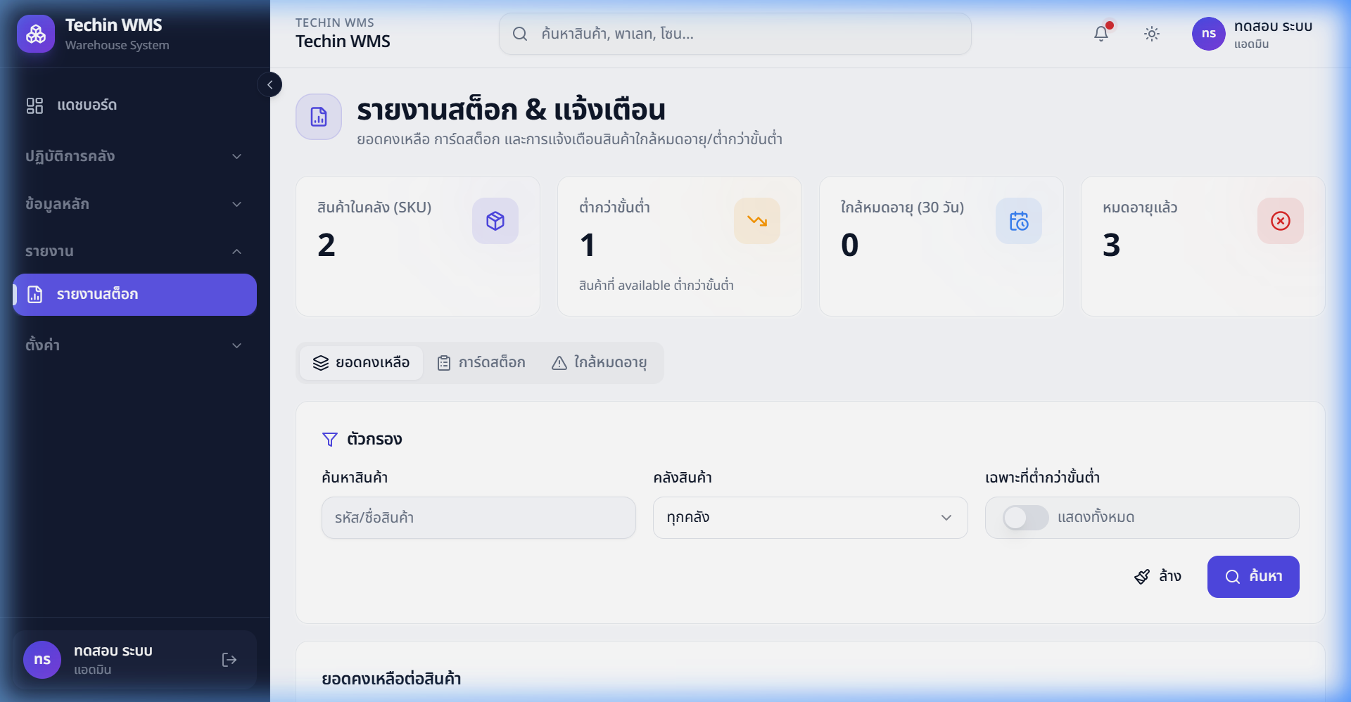
Task: Open the ns user avatar in header
Action: click(1209, 34)
